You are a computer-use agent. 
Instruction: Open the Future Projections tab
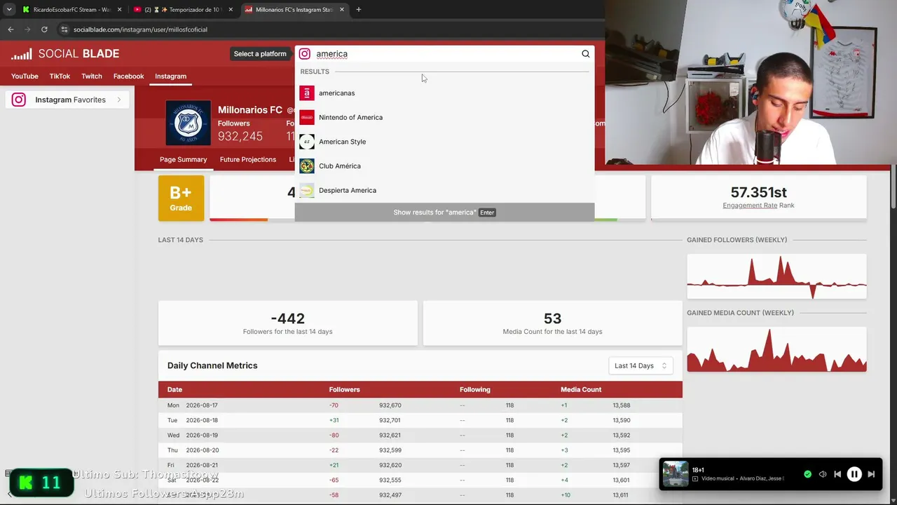click(x=248, y=159)
